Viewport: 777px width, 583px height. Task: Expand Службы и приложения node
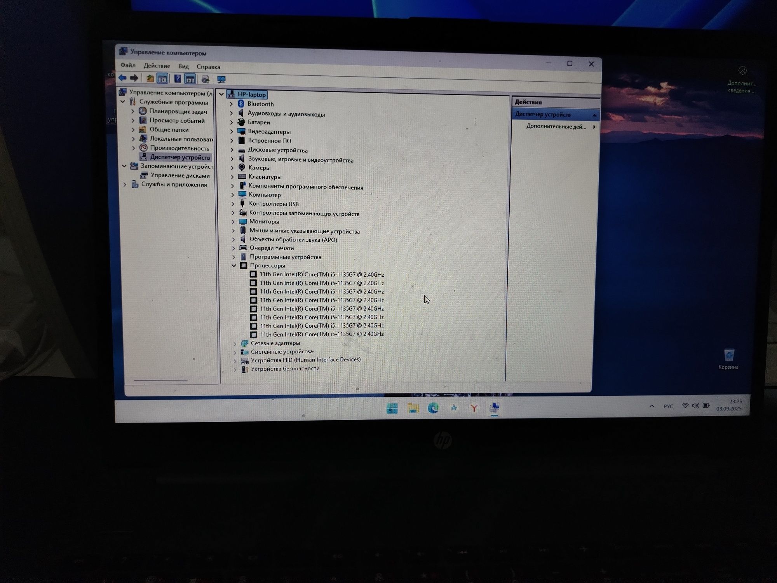[x=125, y=185]
